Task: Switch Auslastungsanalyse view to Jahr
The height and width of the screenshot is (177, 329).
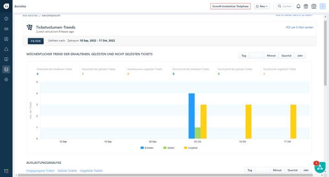Action: tap(306, 170)
